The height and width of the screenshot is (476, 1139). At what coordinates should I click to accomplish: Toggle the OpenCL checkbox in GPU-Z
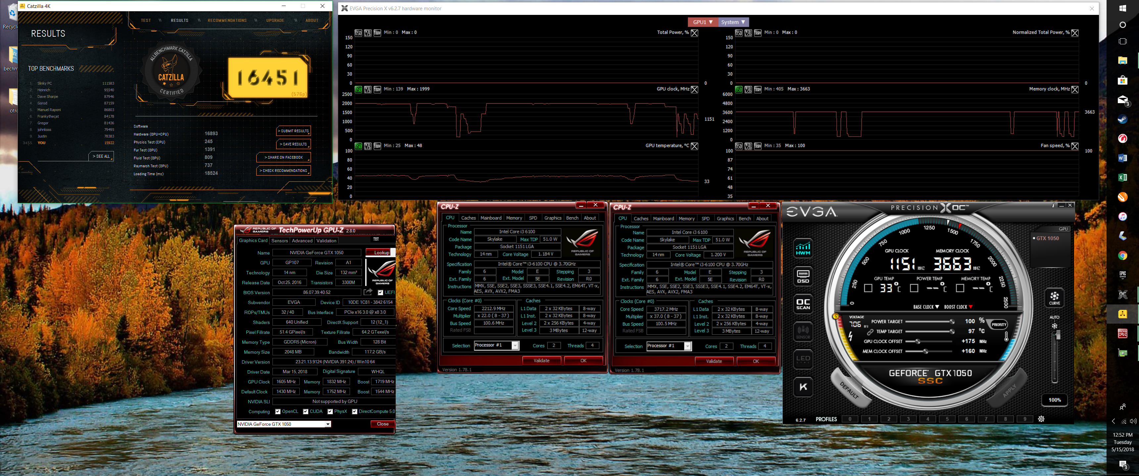(278, 412)
